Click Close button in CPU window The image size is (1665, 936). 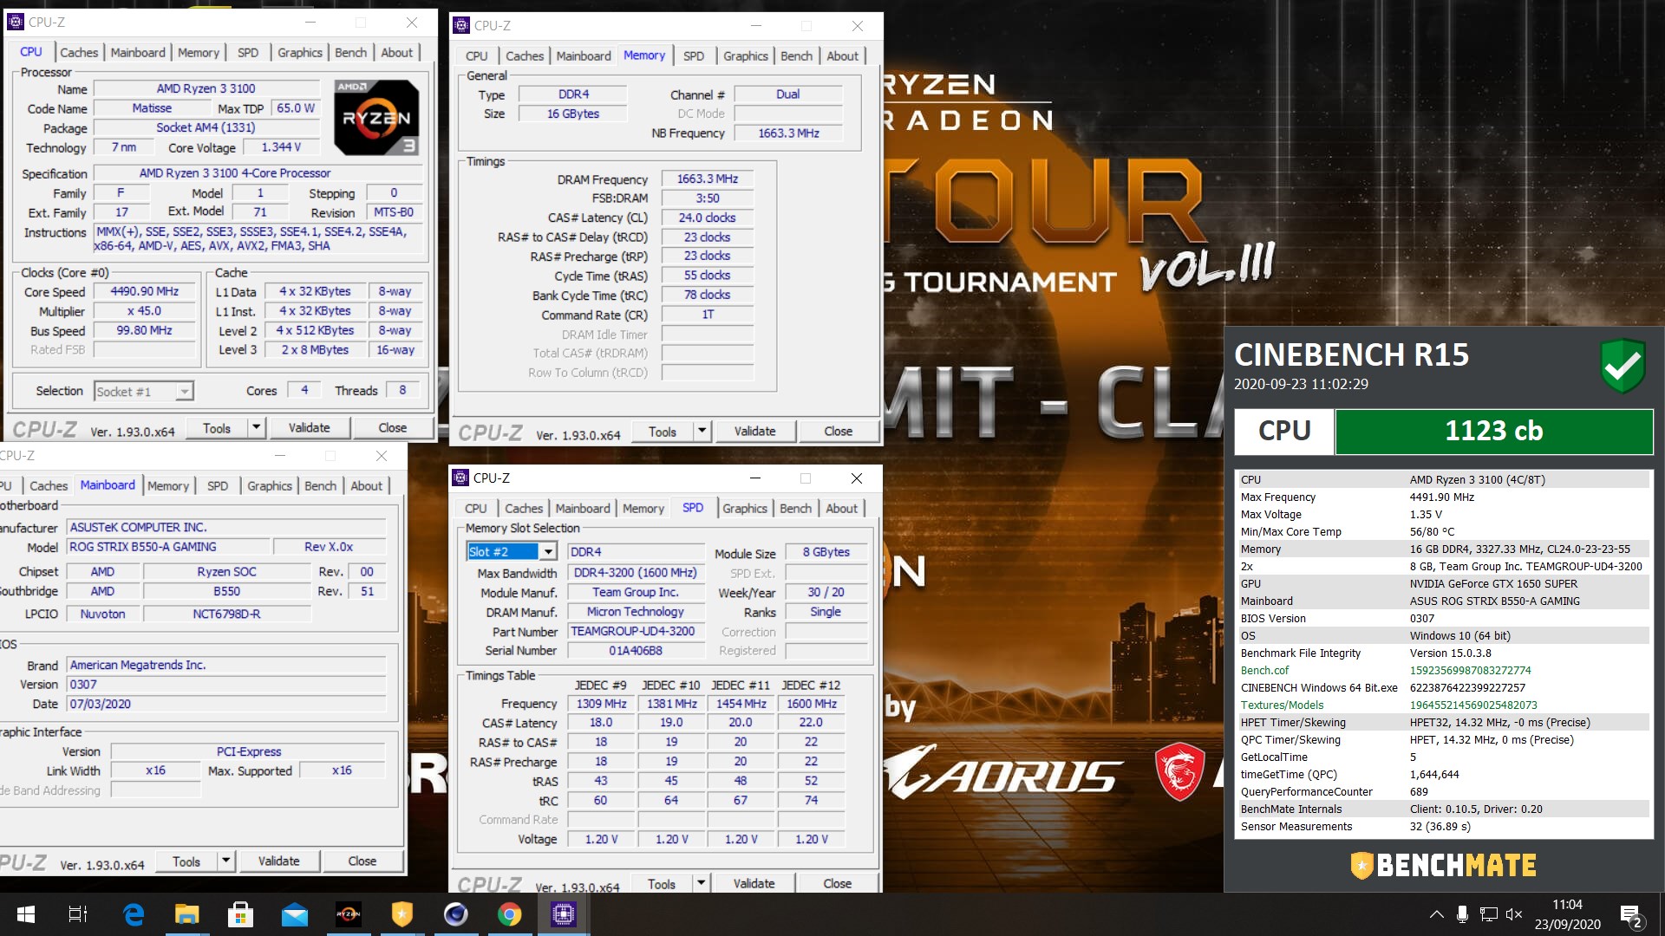click(392, 427)
